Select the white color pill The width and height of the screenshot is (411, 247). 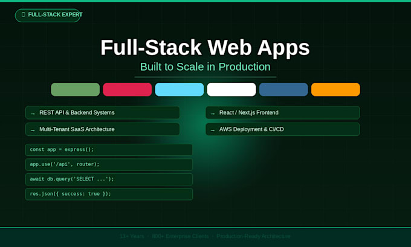(231, 89)
